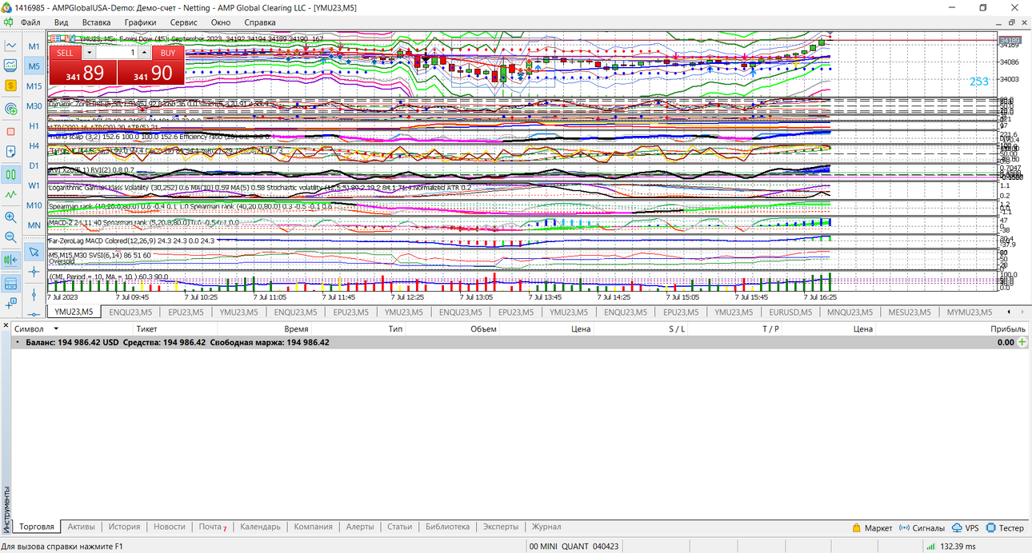The image size is (1032, 553).
Task: Switch to M30 timeframe
Action: point(34,106)
